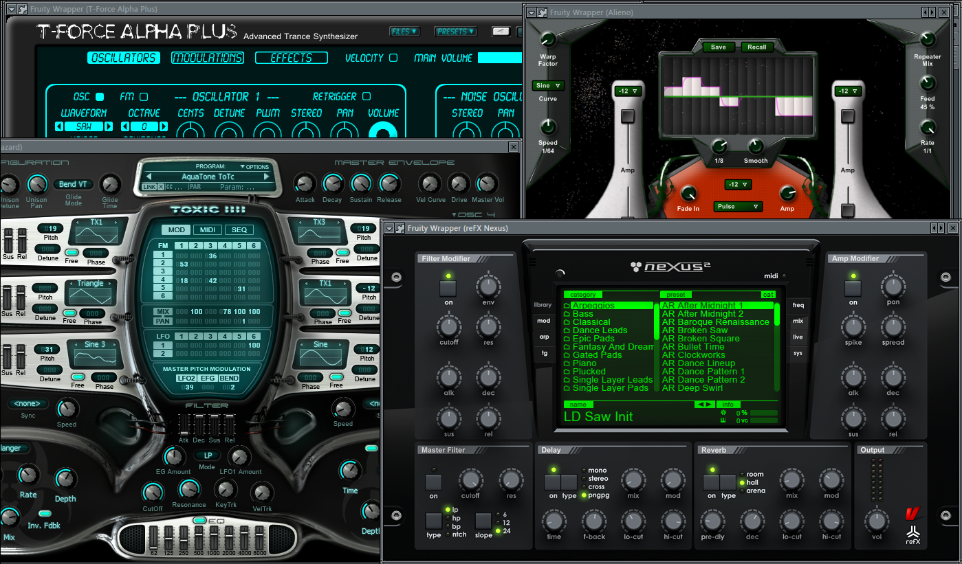This screenshot has height=564, width=962.
Task: Open the mix tab in Nexus
Action: click(x=798, y=321)
